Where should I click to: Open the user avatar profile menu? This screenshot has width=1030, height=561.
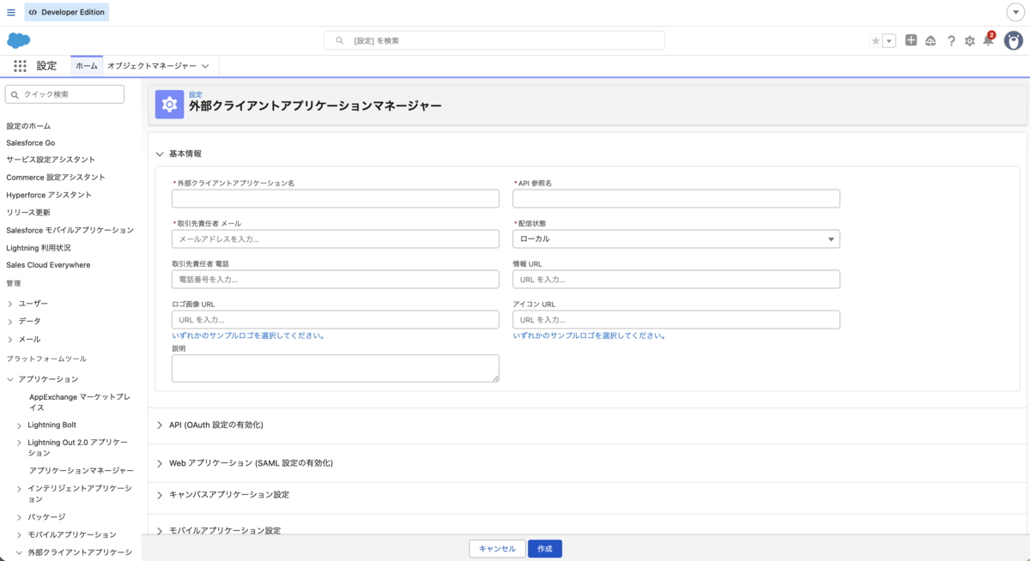[x=1014, y=40]
